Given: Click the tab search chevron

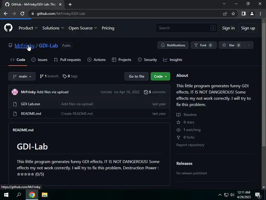Looking at the screenshot, I should [x=224, y=4].
